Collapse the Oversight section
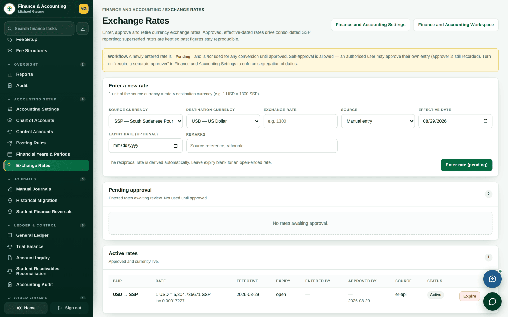 click(x=47, y=64)
